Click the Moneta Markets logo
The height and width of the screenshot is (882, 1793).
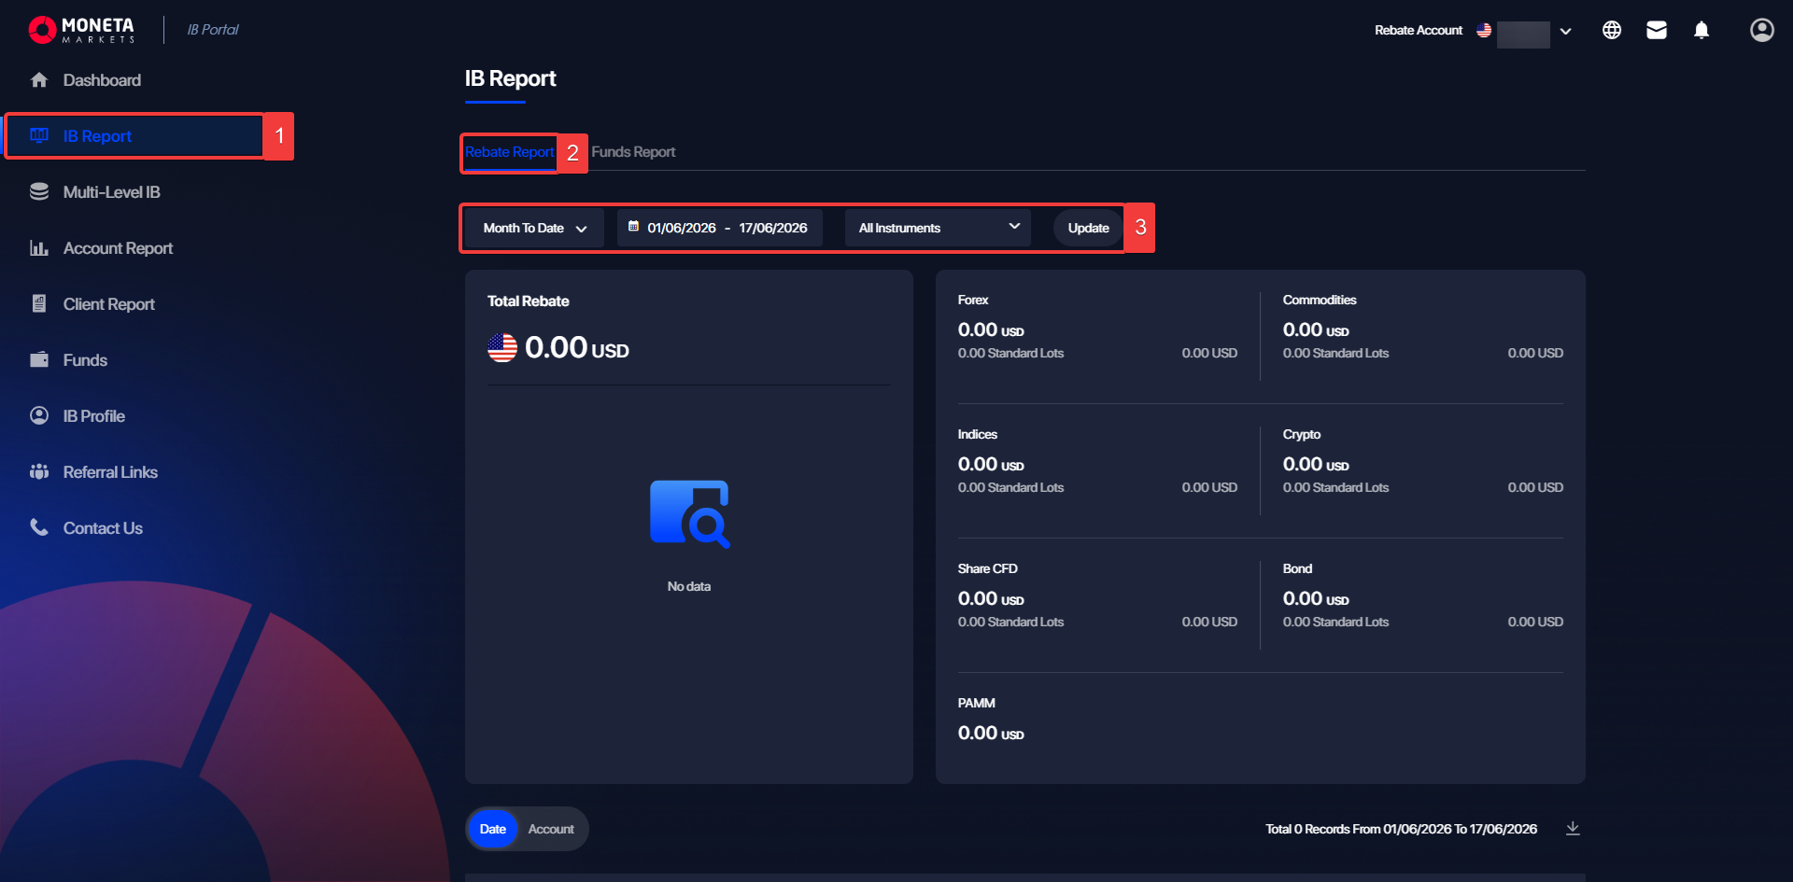(x=81, y=30)
